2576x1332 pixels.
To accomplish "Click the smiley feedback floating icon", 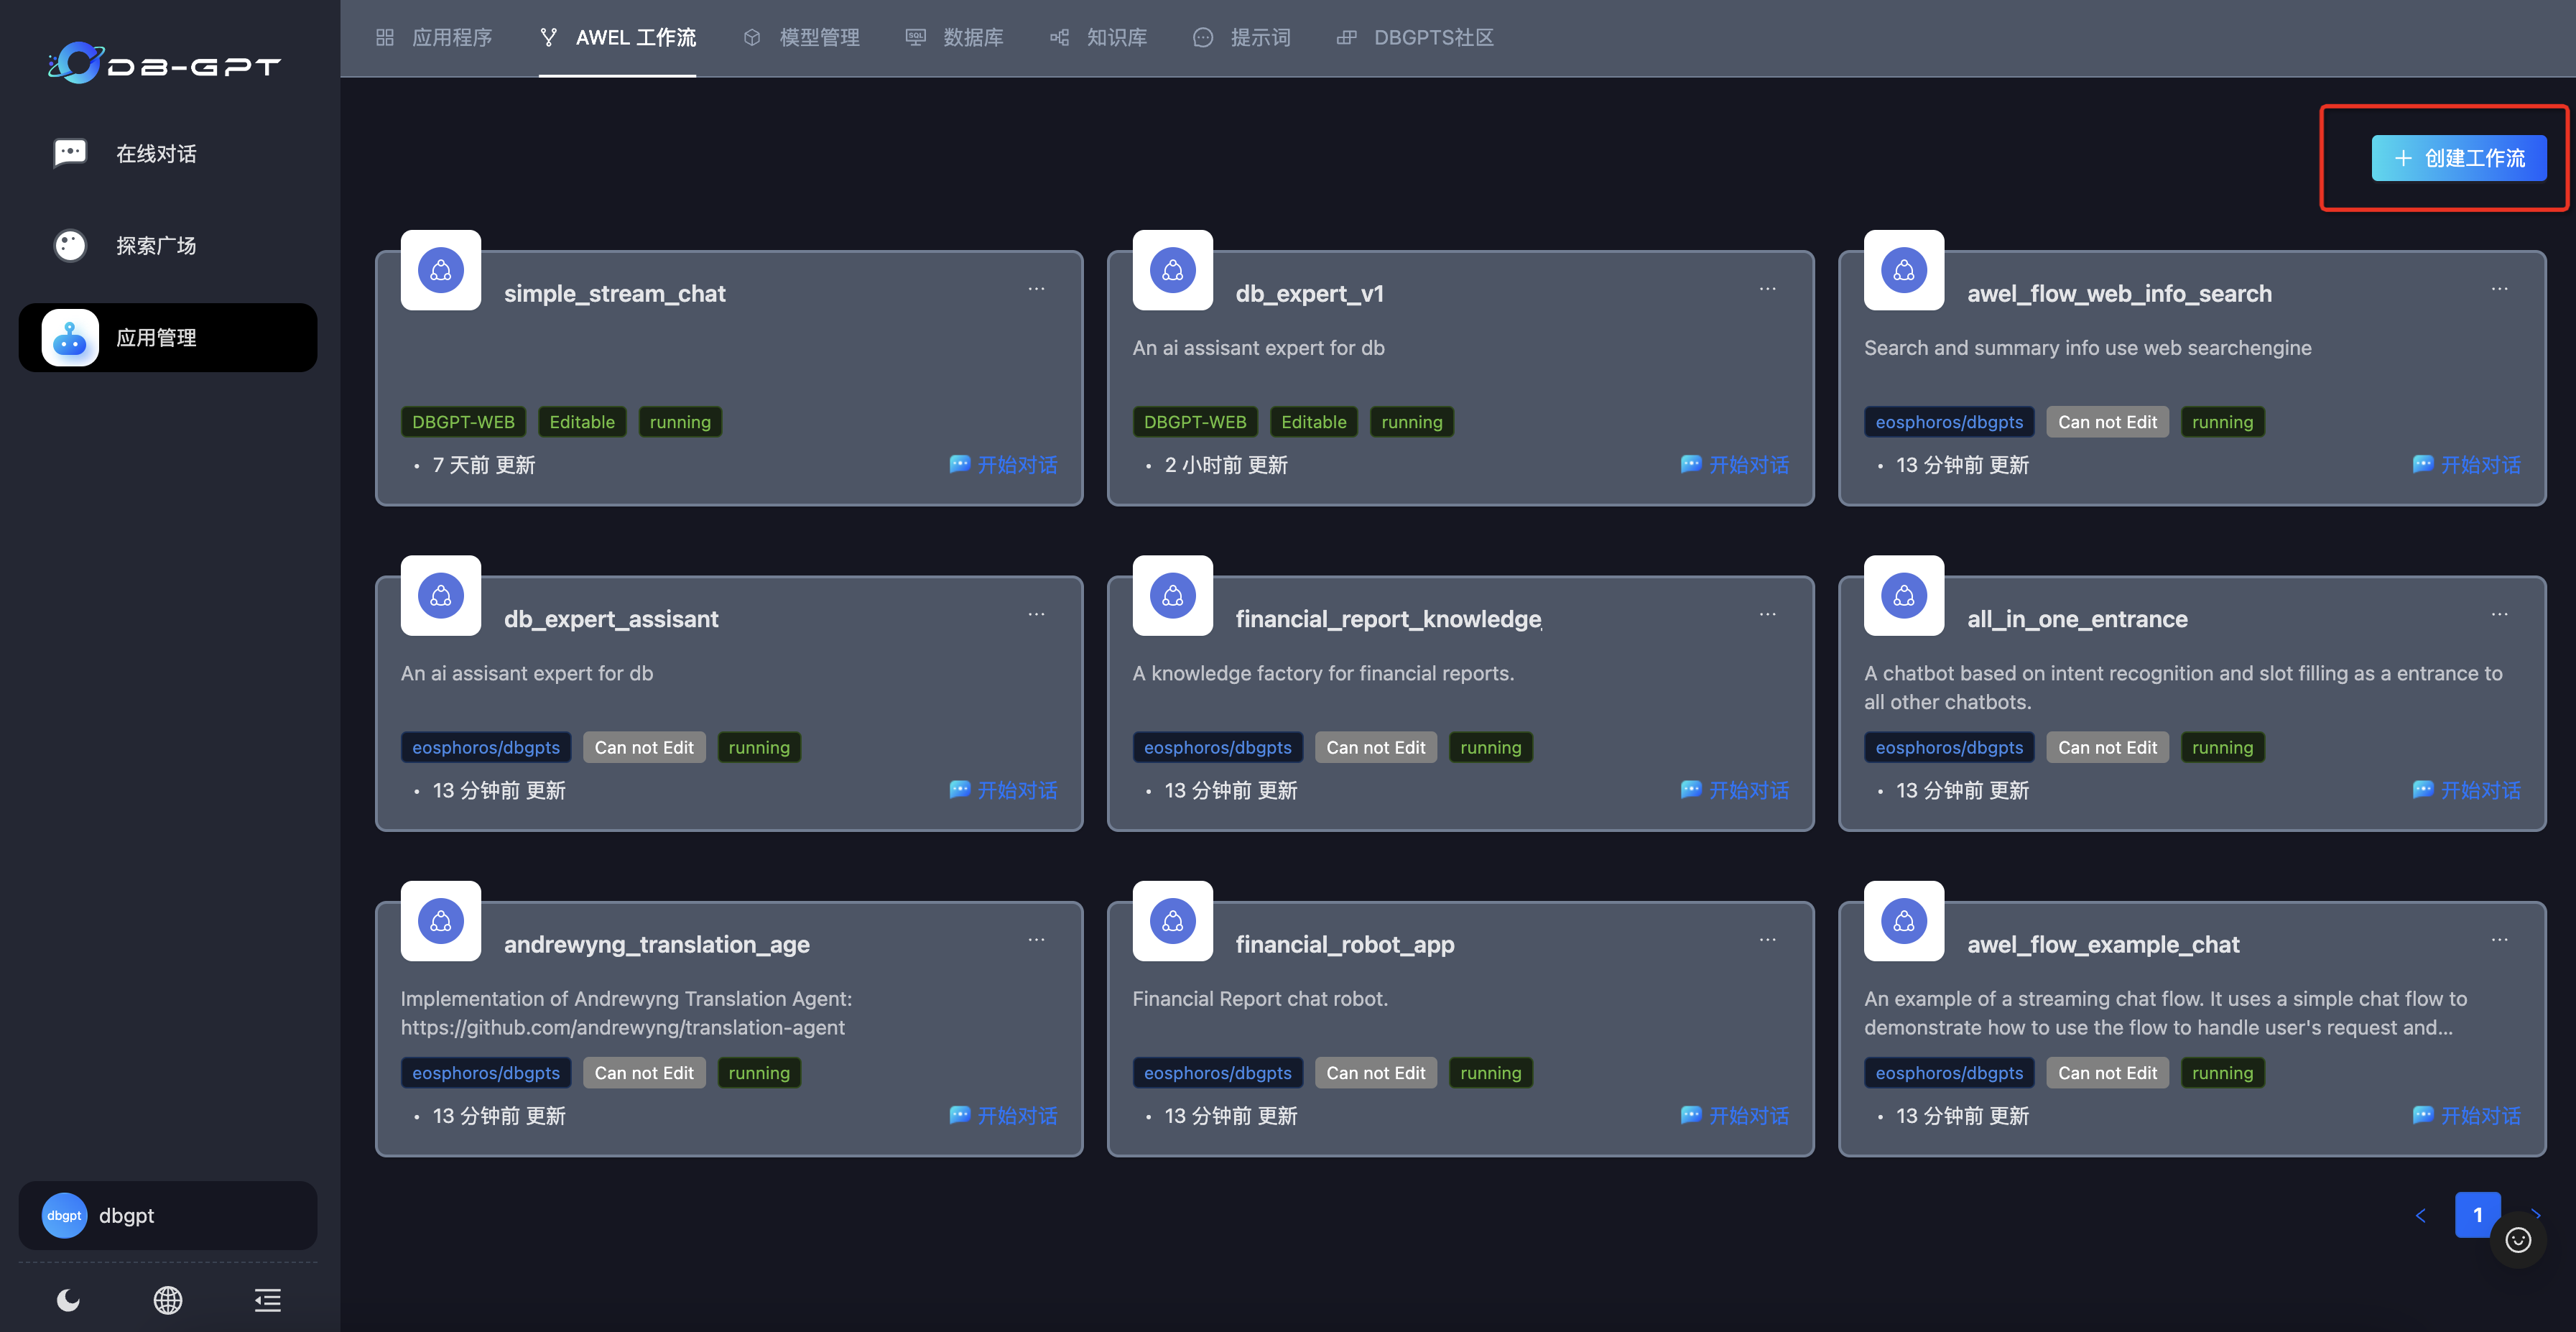I will tap(2517, 1240).
